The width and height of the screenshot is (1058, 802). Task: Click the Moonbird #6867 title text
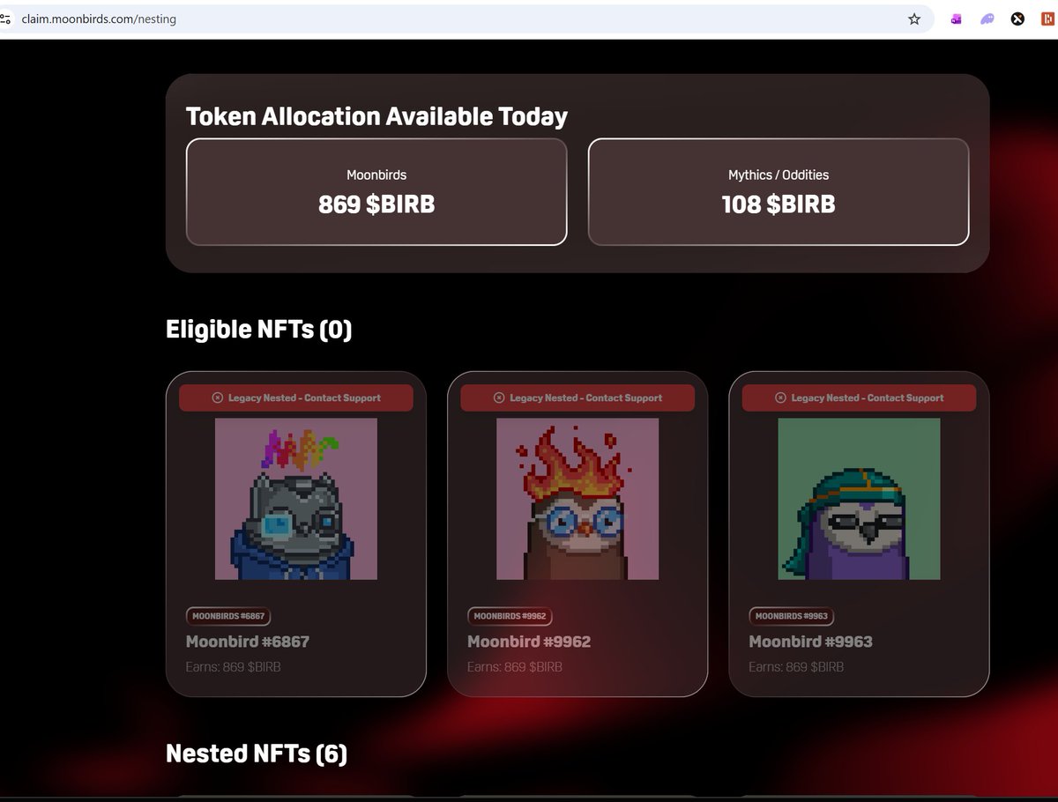[248, 642]
